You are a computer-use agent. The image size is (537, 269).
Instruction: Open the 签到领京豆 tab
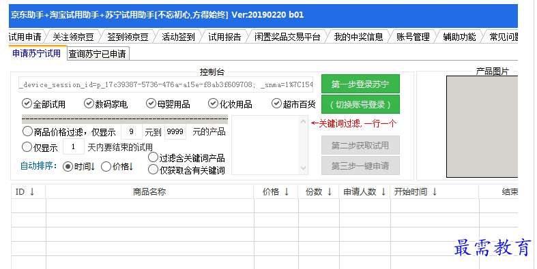[128, 37]
